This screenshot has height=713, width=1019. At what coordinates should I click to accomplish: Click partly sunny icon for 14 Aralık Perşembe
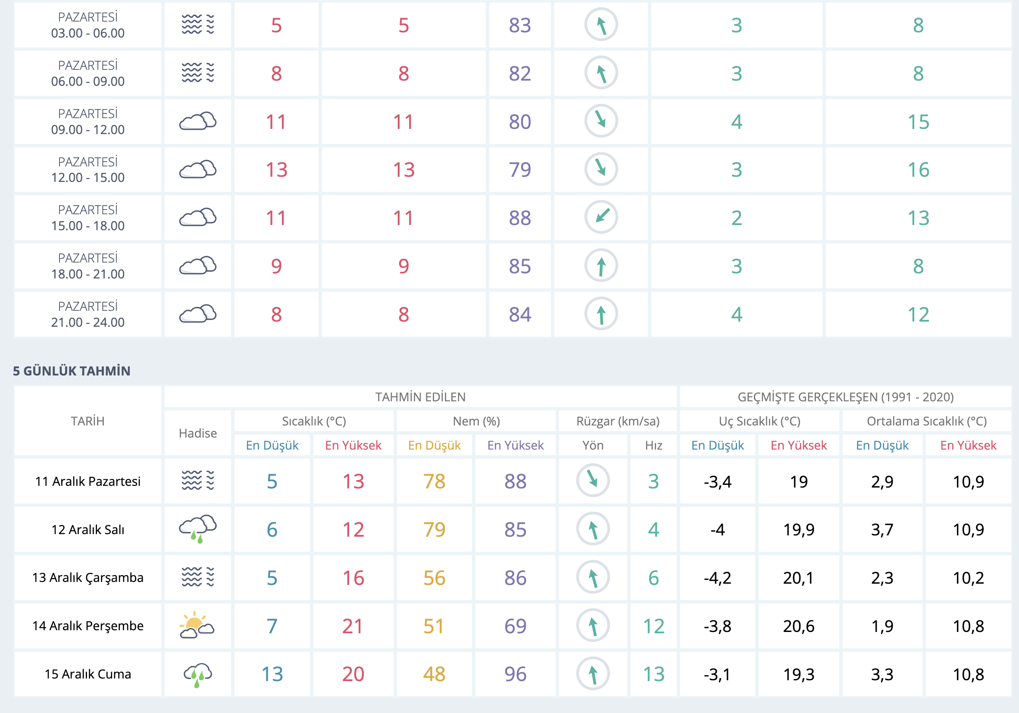pos(197,625)
